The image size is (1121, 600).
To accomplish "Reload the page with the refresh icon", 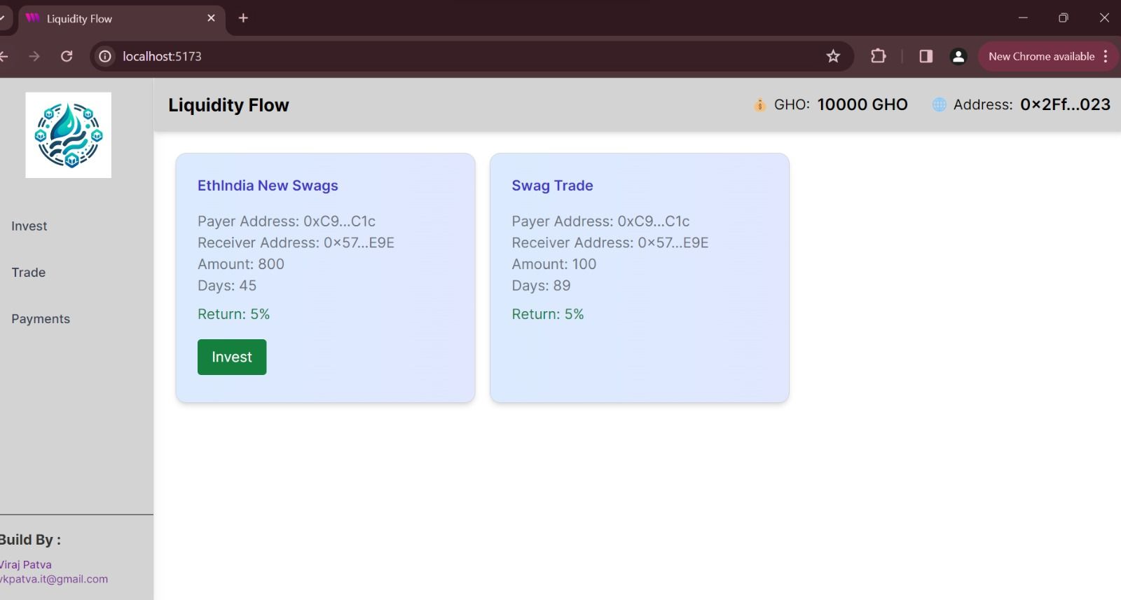I will (x=67, y=56).
